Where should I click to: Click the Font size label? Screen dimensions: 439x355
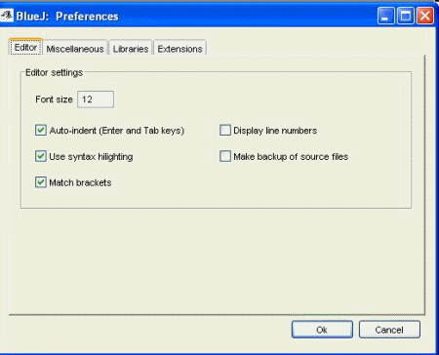pos(54,99)
